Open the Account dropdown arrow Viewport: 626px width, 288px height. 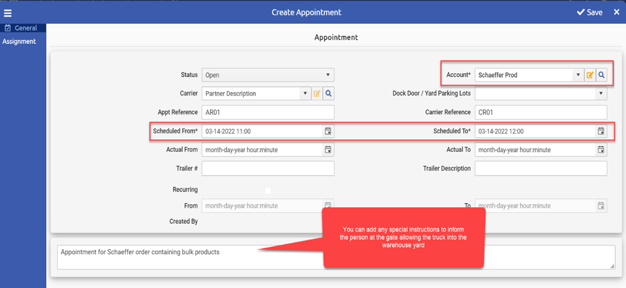[578, 75]
